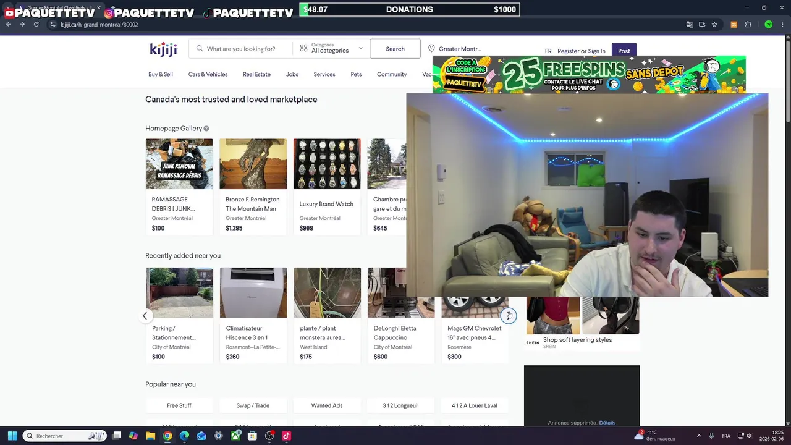The image size is (791, 445).
Task: Open the Luxury Brand Watch listing thumbnail
Action: tap(327, 164)
